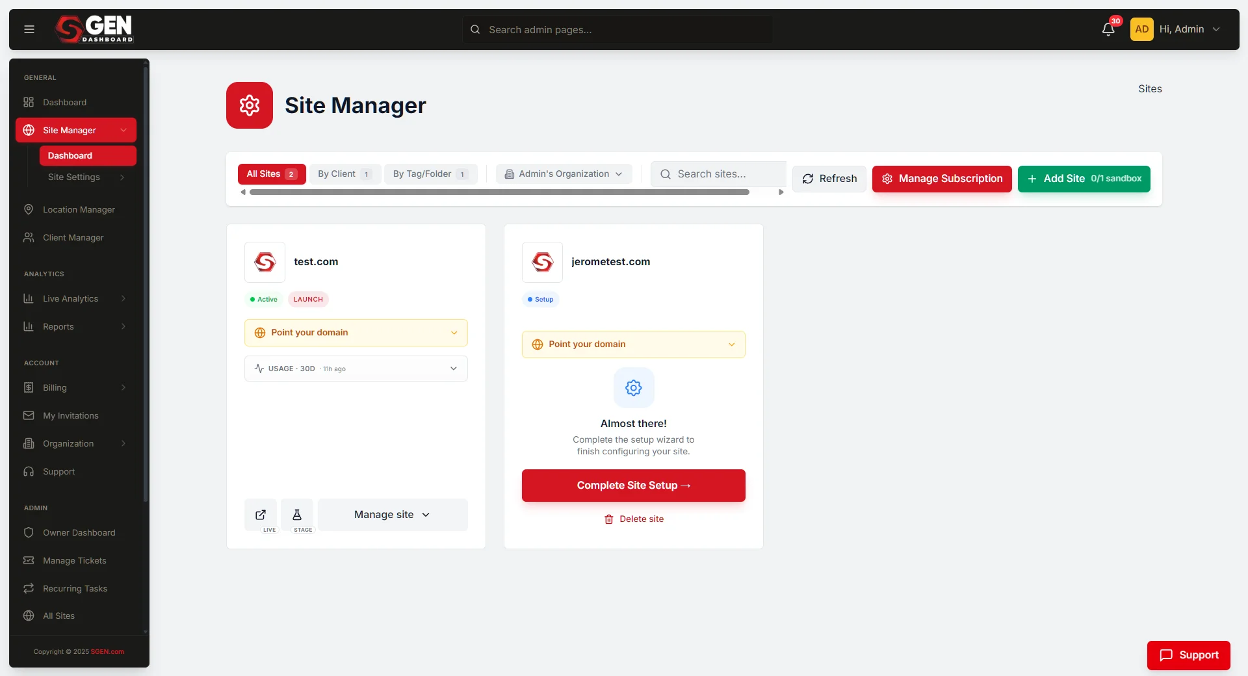Expand jerometest.com Point your domain panel

pyautogui.click(x=634, y=344)
